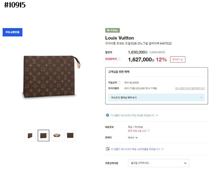Select the first product thumbnail (angled view)

click(30, 136)
